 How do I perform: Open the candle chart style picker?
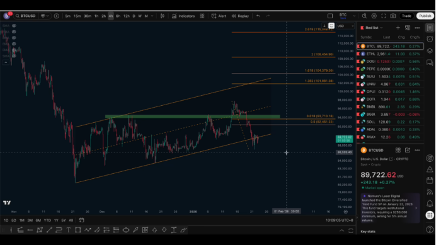coord(163,16)
